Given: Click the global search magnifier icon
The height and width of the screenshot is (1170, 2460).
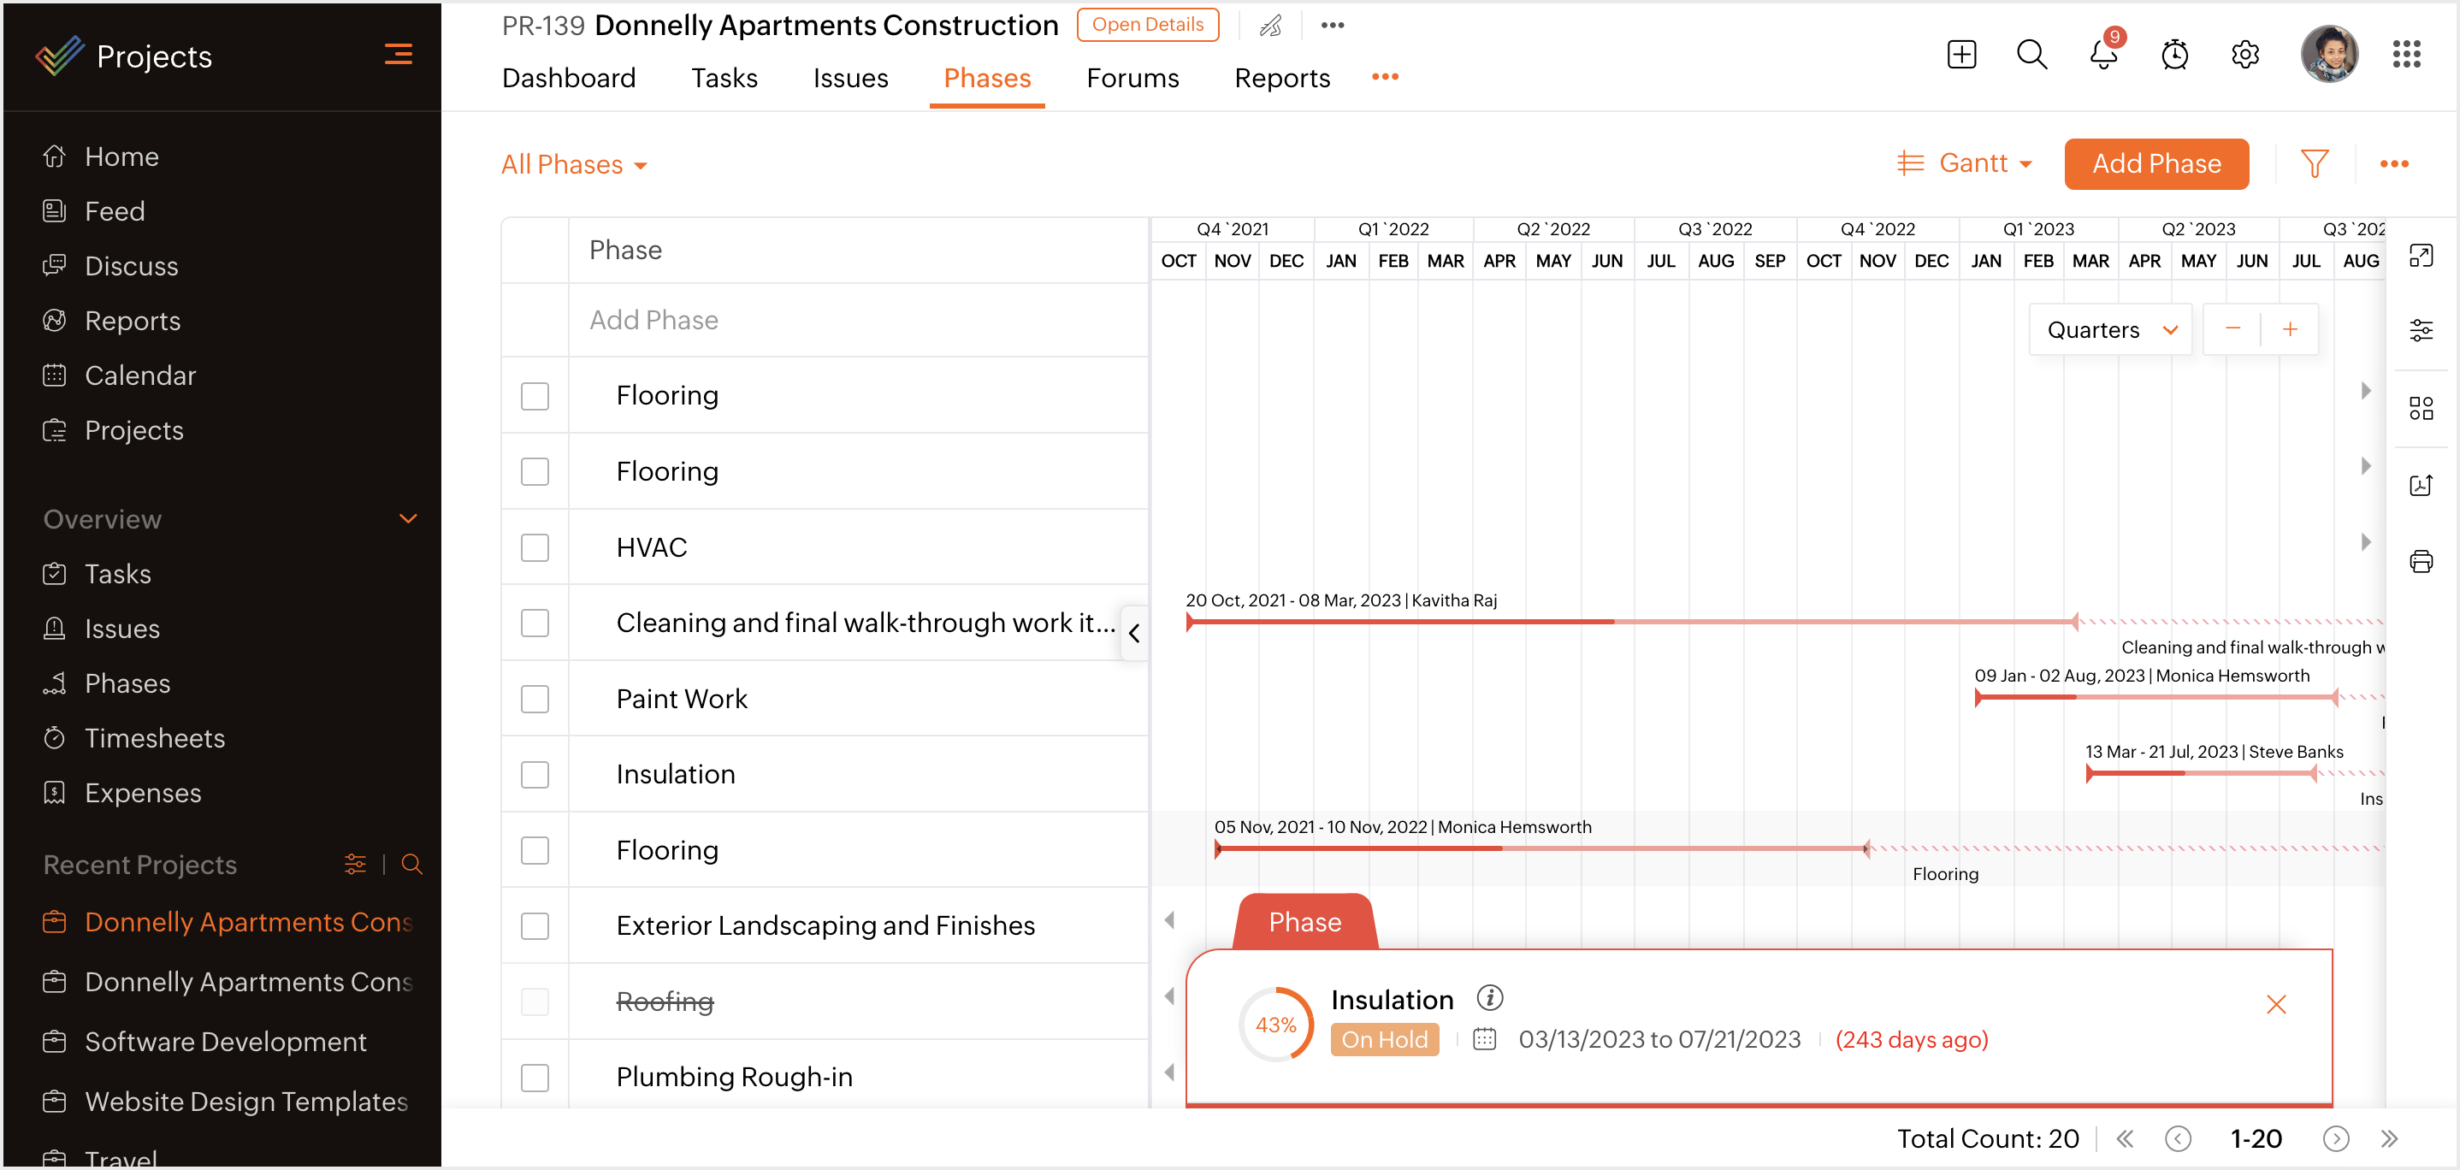Looking at the screenshot, I should pos(2031,55).
